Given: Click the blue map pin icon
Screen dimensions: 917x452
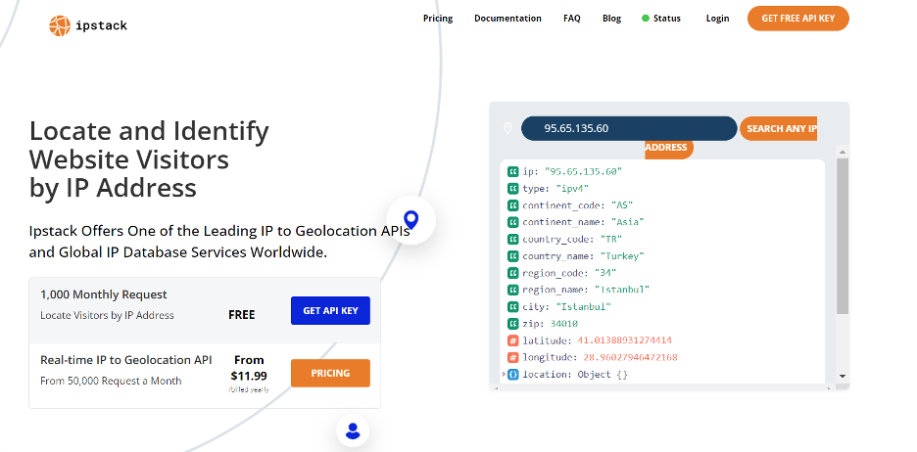Looking at the screenshot, I should point(411,220).
